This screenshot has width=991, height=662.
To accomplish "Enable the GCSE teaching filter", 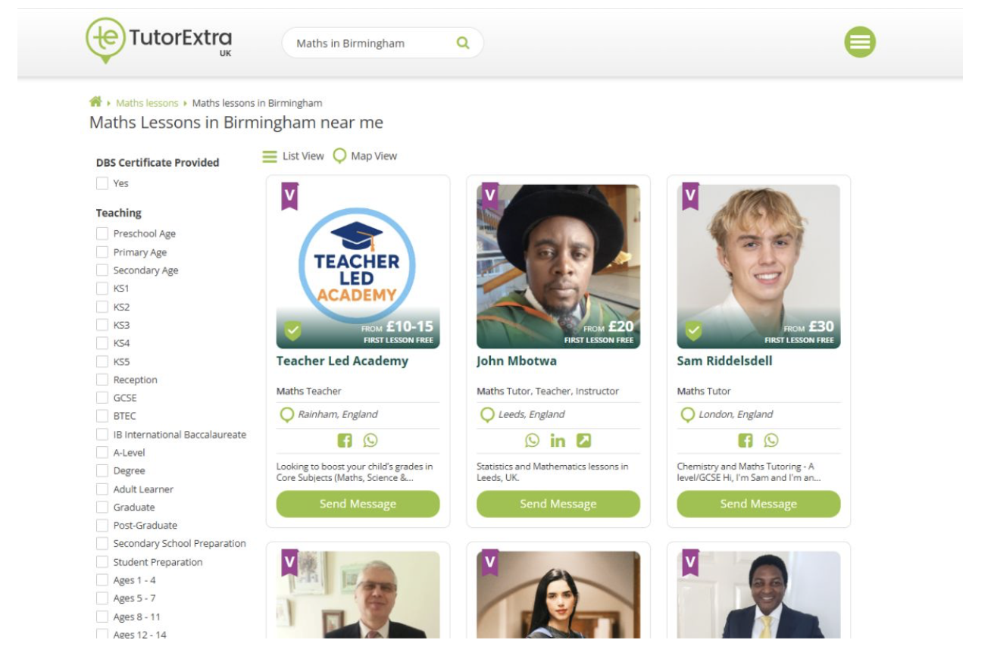I will pyautogui.click(x=102, y=398).
